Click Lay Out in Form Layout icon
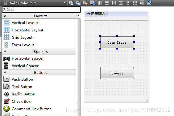The image size is (174, 116). (x=128, y=3)
